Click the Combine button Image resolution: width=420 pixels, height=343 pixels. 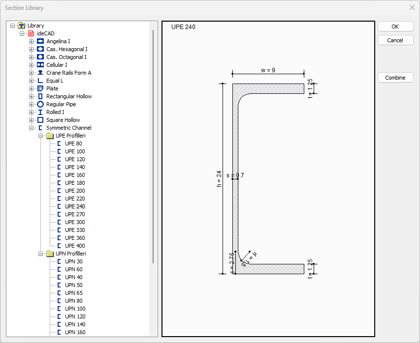[395, 77]
